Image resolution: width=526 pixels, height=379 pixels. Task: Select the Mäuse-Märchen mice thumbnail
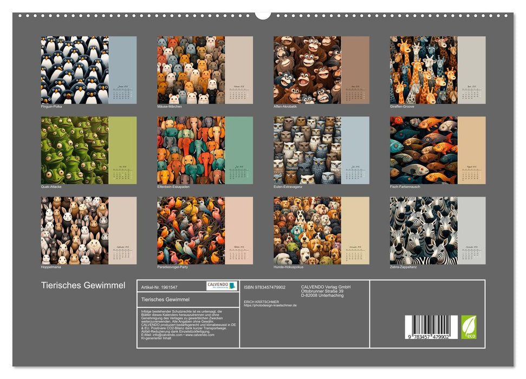[191, 70]
